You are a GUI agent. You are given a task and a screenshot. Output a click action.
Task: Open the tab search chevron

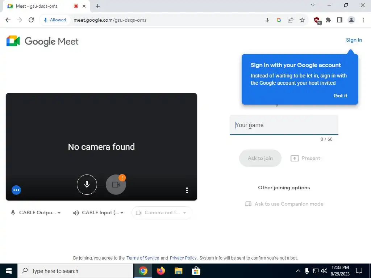pyautogui.click(x=313, y=5)
